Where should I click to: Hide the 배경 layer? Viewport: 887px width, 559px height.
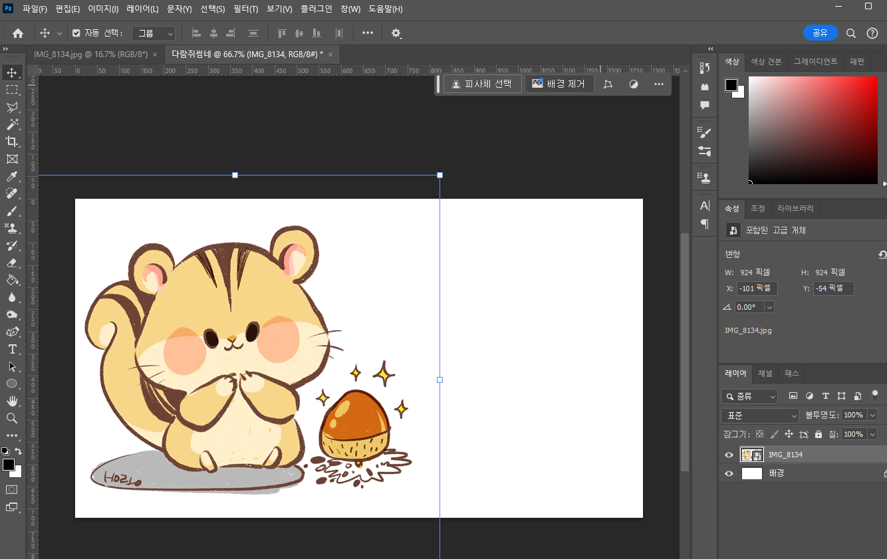(x=729, y=473)
